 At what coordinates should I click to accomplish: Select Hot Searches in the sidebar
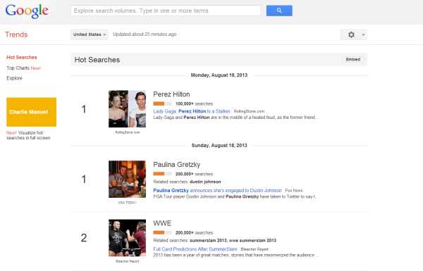(22, 58)
